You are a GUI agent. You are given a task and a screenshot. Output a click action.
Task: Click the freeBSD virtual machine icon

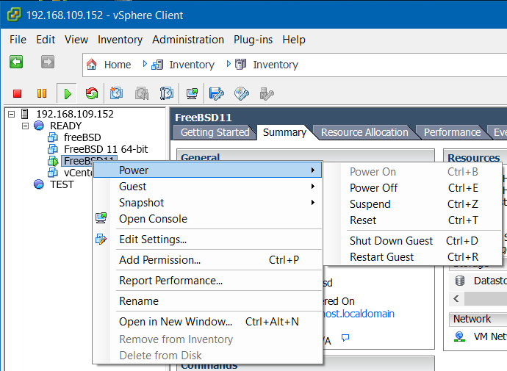53,137
